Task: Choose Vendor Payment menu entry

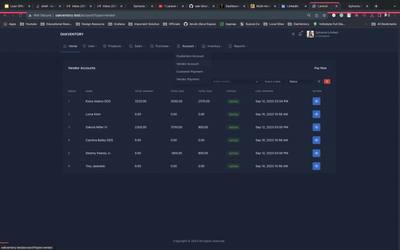Action: pyautogui.click(x=188, y=79)
